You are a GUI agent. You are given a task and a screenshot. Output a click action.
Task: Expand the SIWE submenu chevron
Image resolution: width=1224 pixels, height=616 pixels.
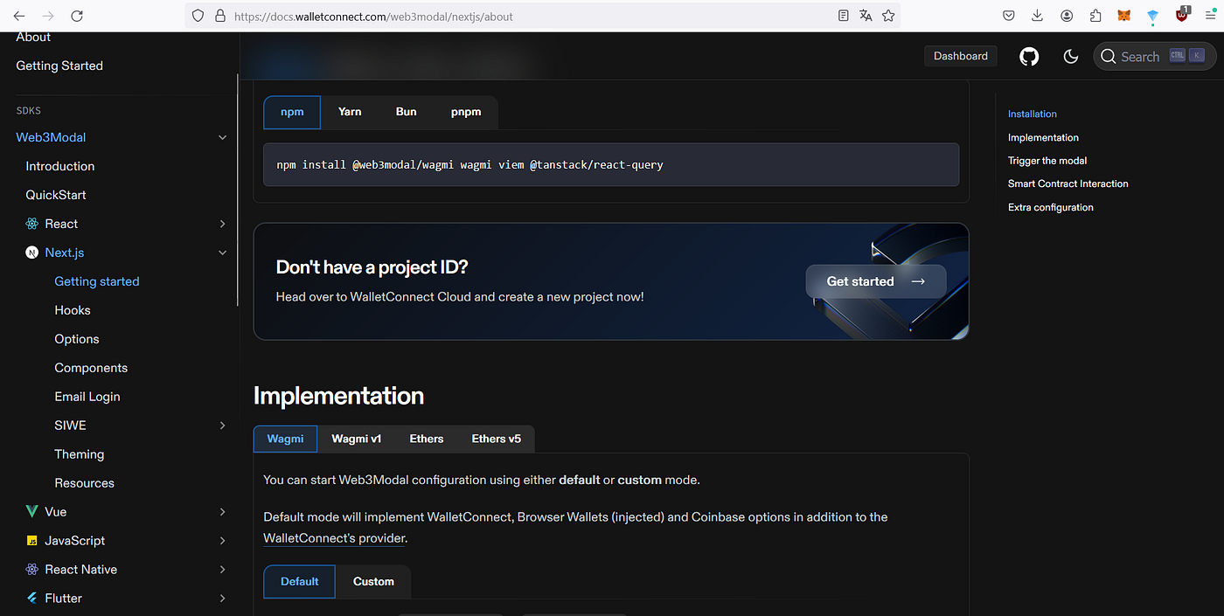click(222, 426)
